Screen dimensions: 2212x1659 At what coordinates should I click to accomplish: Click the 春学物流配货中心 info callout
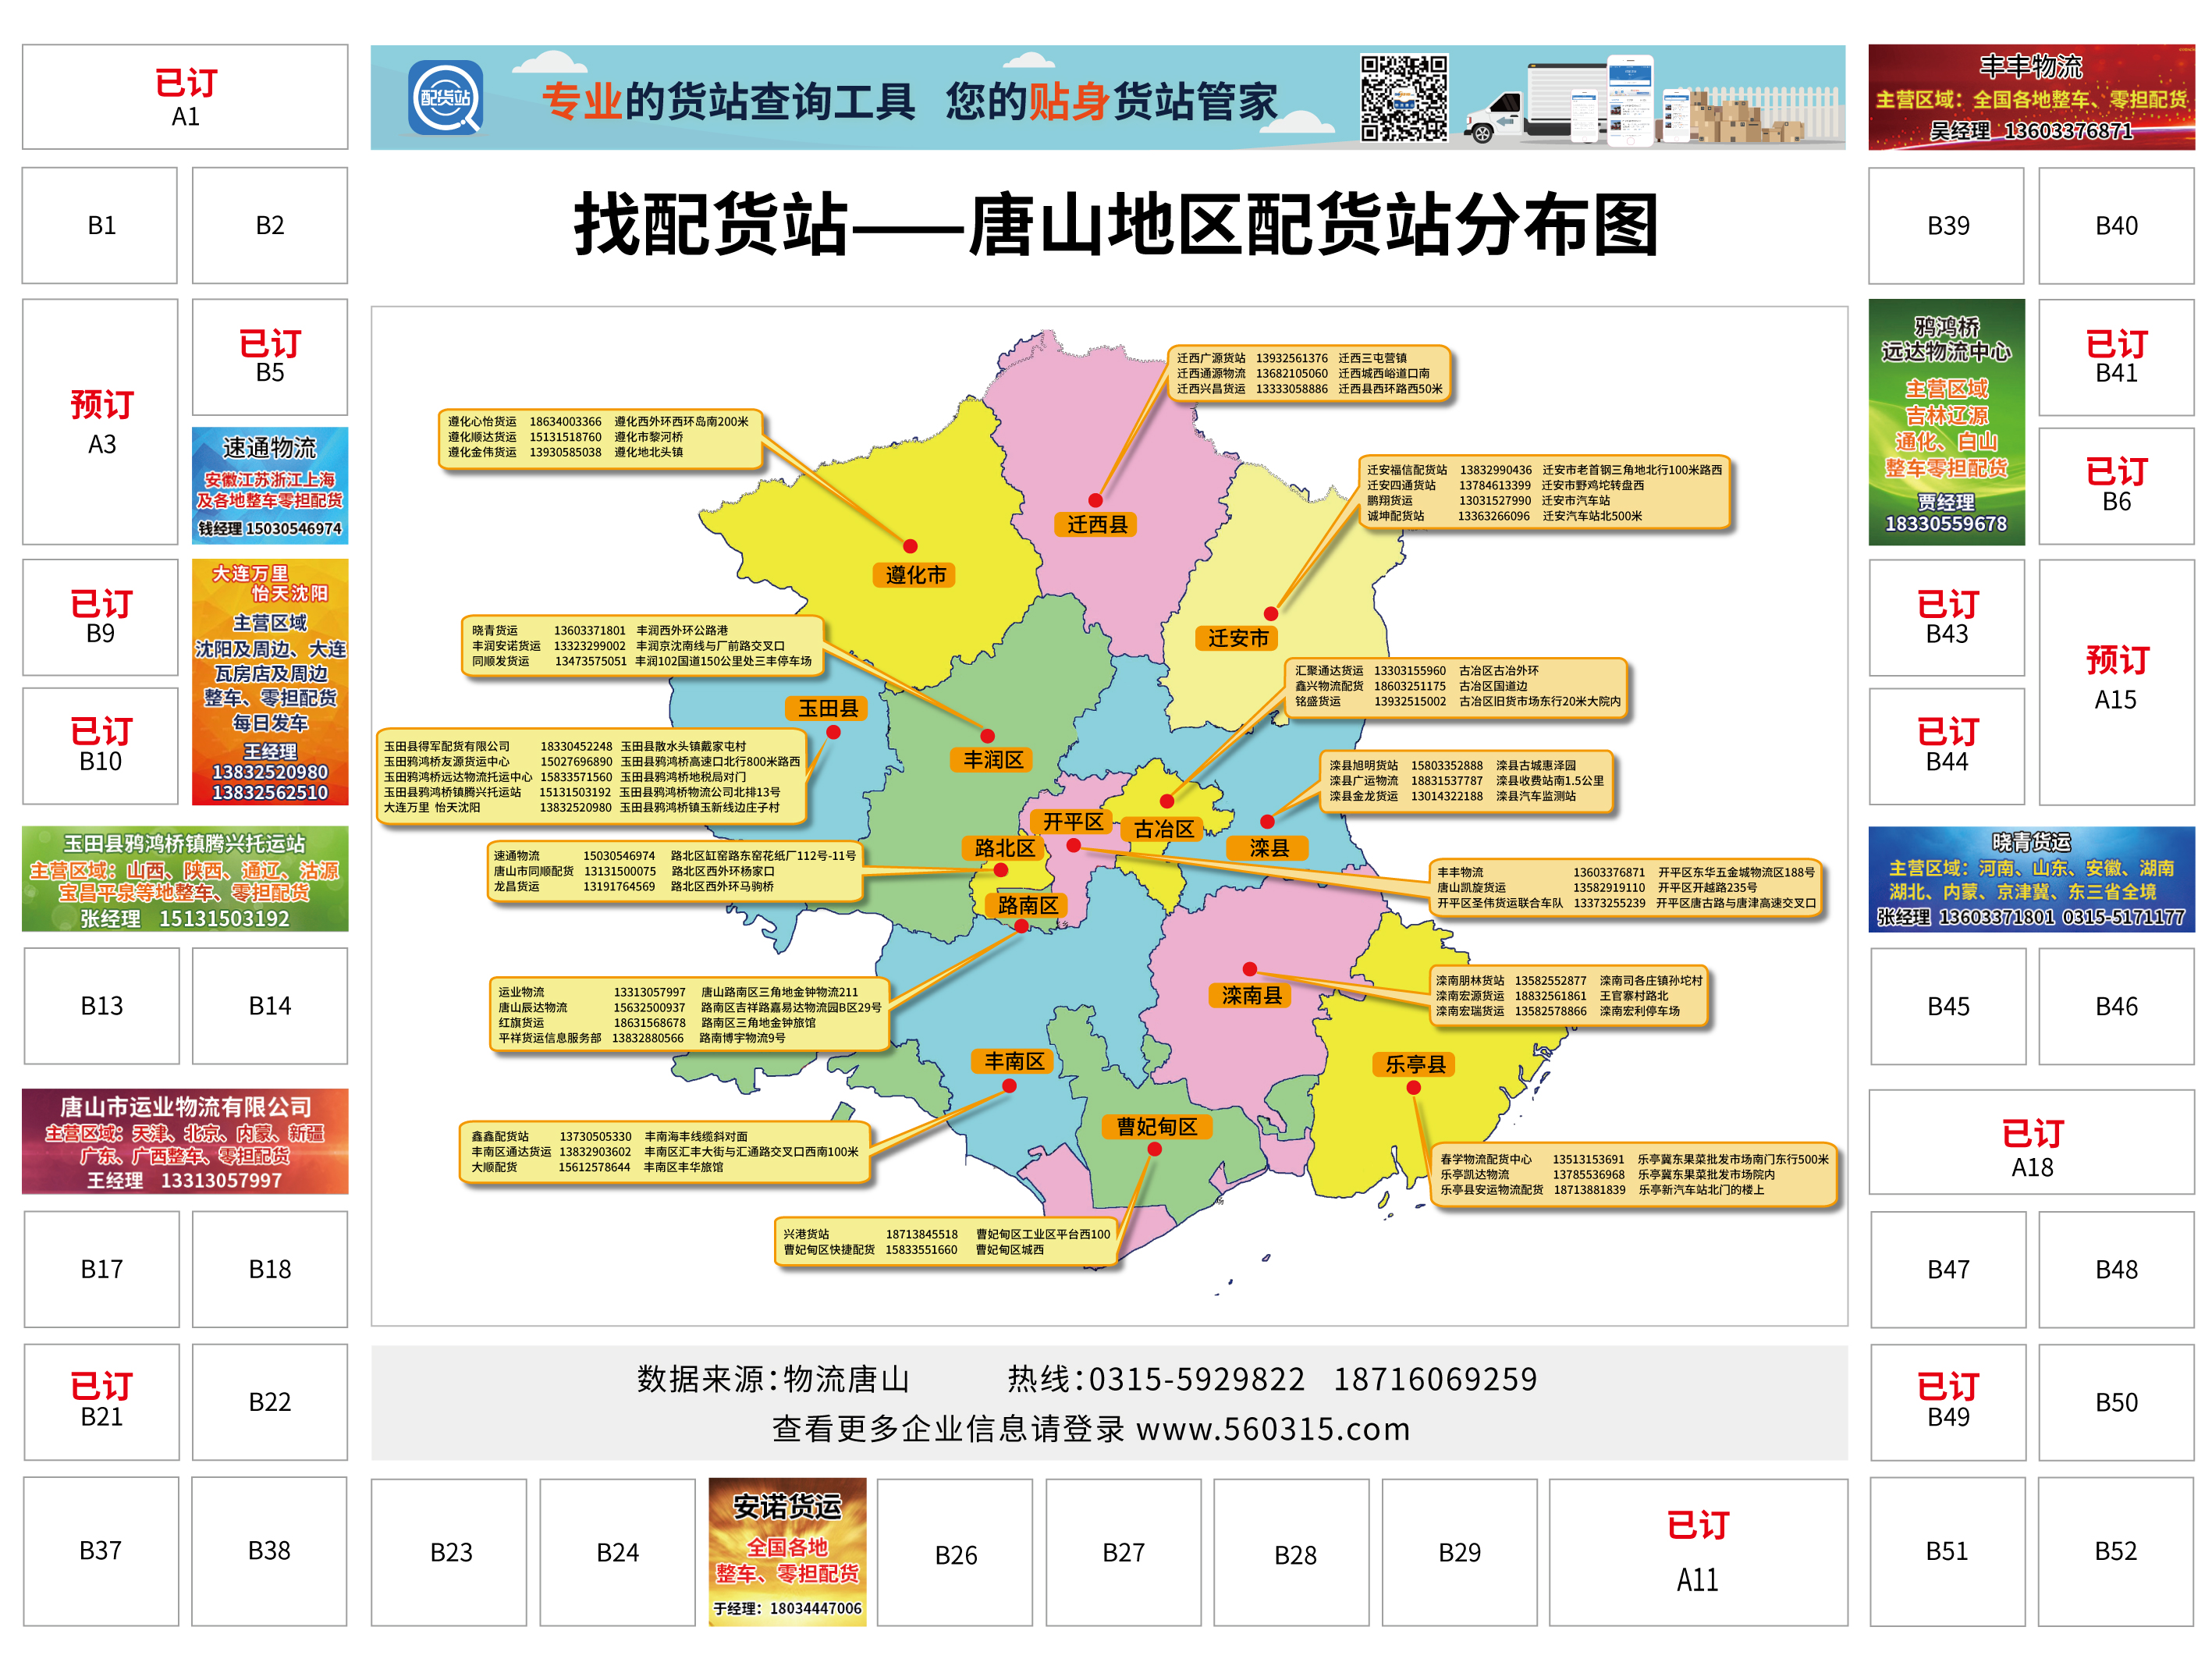click(1634, 1175)
